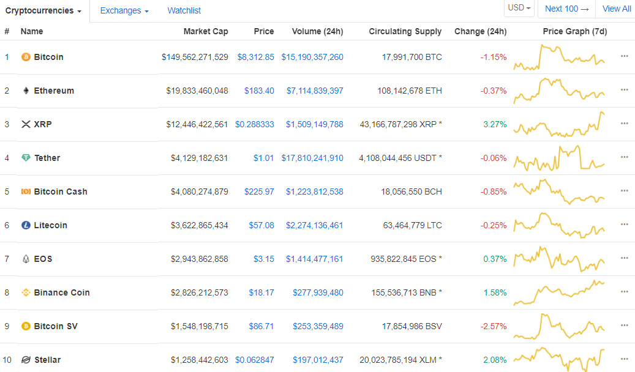Screen dimensions: 635x372
Task: Open XRP's 7-day price graph
Action: click(559, 124)
